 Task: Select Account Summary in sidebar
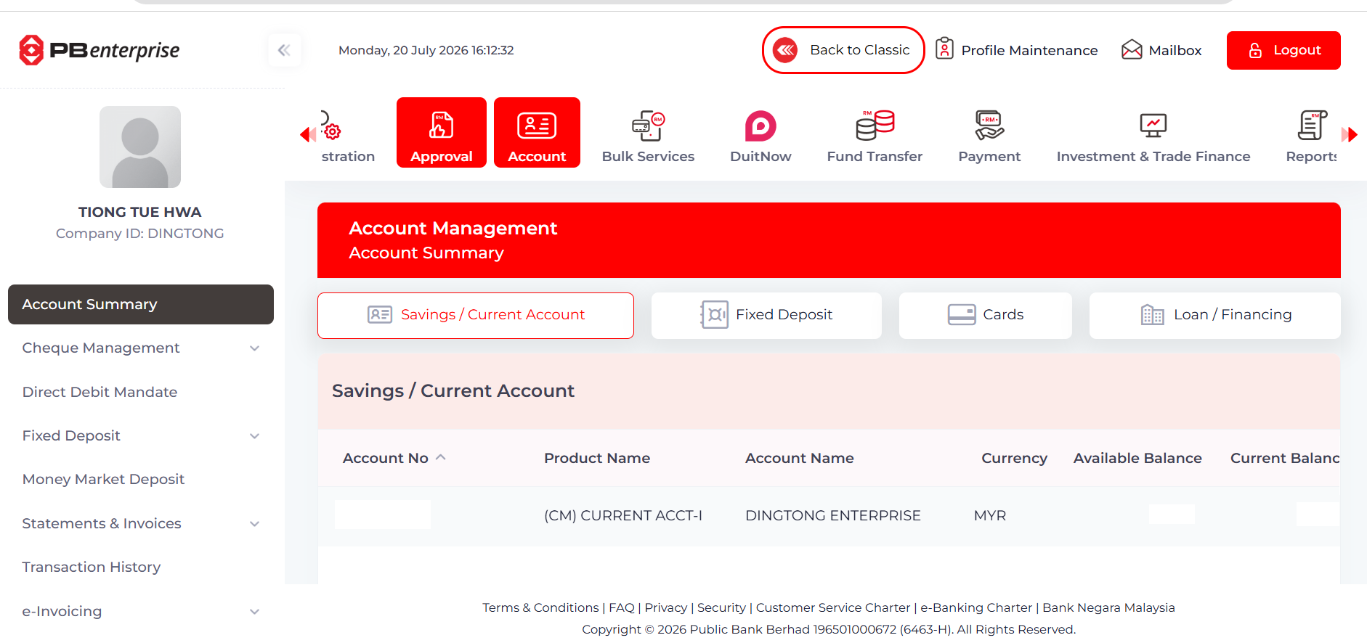click(141, 304)
